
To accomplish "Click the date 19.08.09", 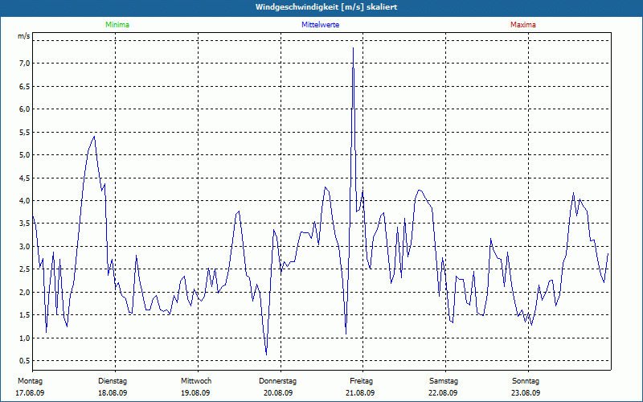I will [x=195, y=393].
